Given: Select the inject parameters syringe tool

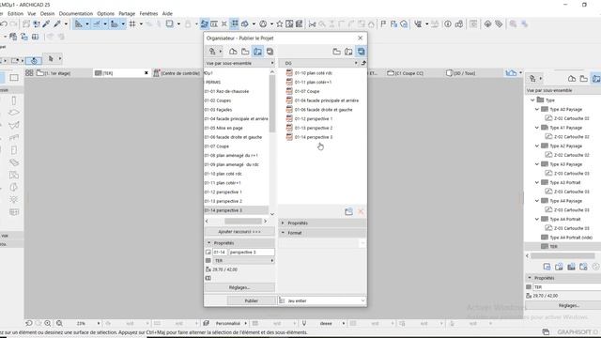Looking at the screenshot, I should [57, 24].
